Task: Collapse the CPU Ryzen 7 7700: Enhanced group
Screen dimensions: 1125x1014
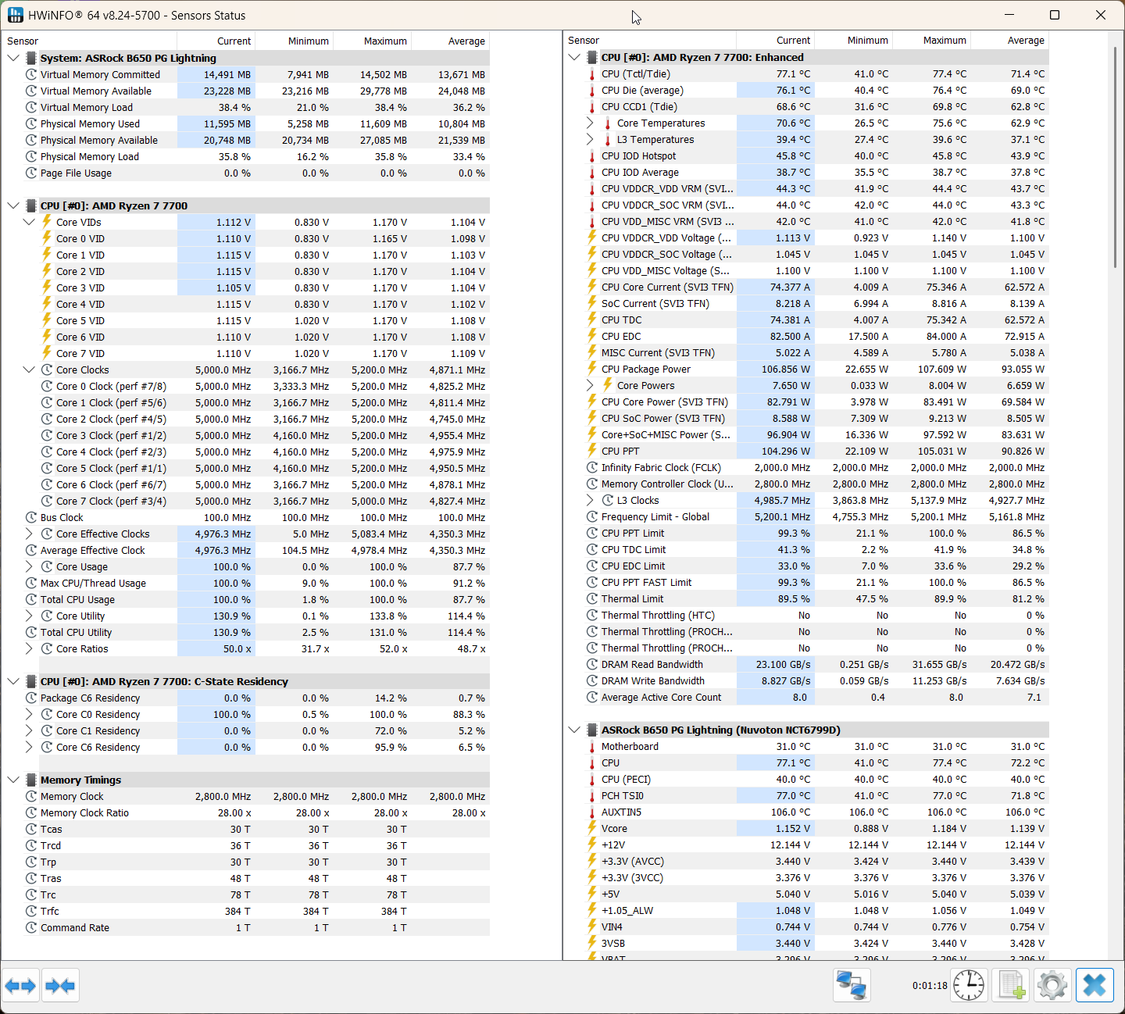Action: (x=574, y=57)
